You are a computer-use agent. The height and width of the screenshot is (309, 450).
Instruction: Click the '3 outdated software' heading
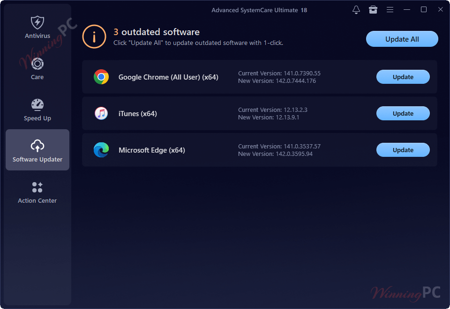click(x=157, y=32)
